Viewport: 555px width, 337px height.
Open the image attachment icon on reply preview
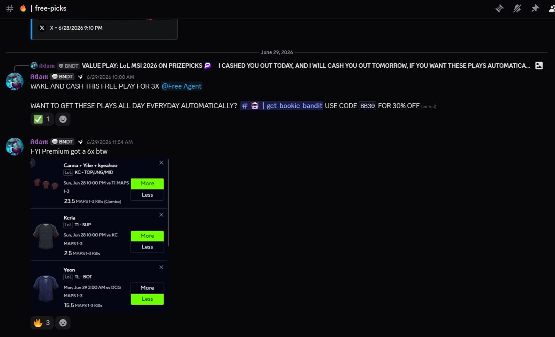(x=539, y=66)
